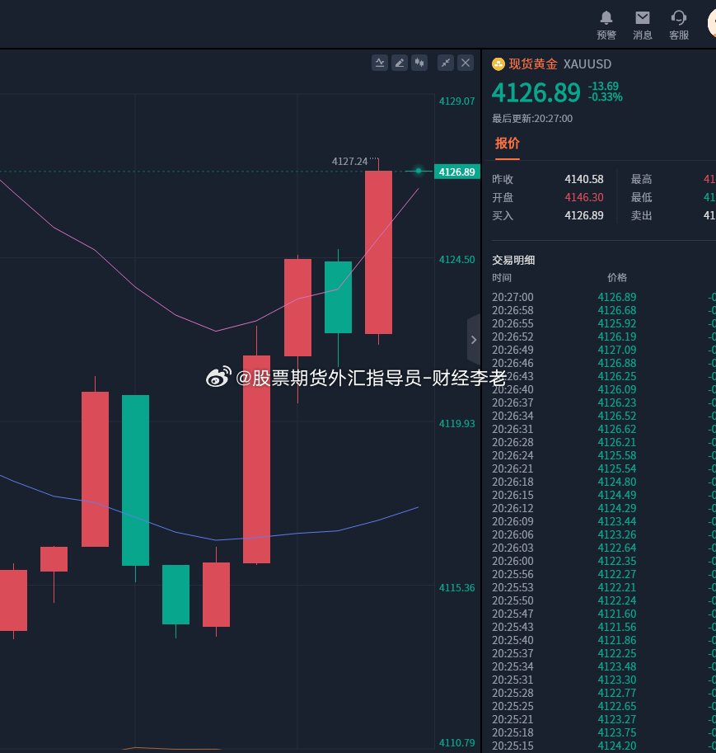Click the 4119.93 price axis label

[x=456, y=424]
